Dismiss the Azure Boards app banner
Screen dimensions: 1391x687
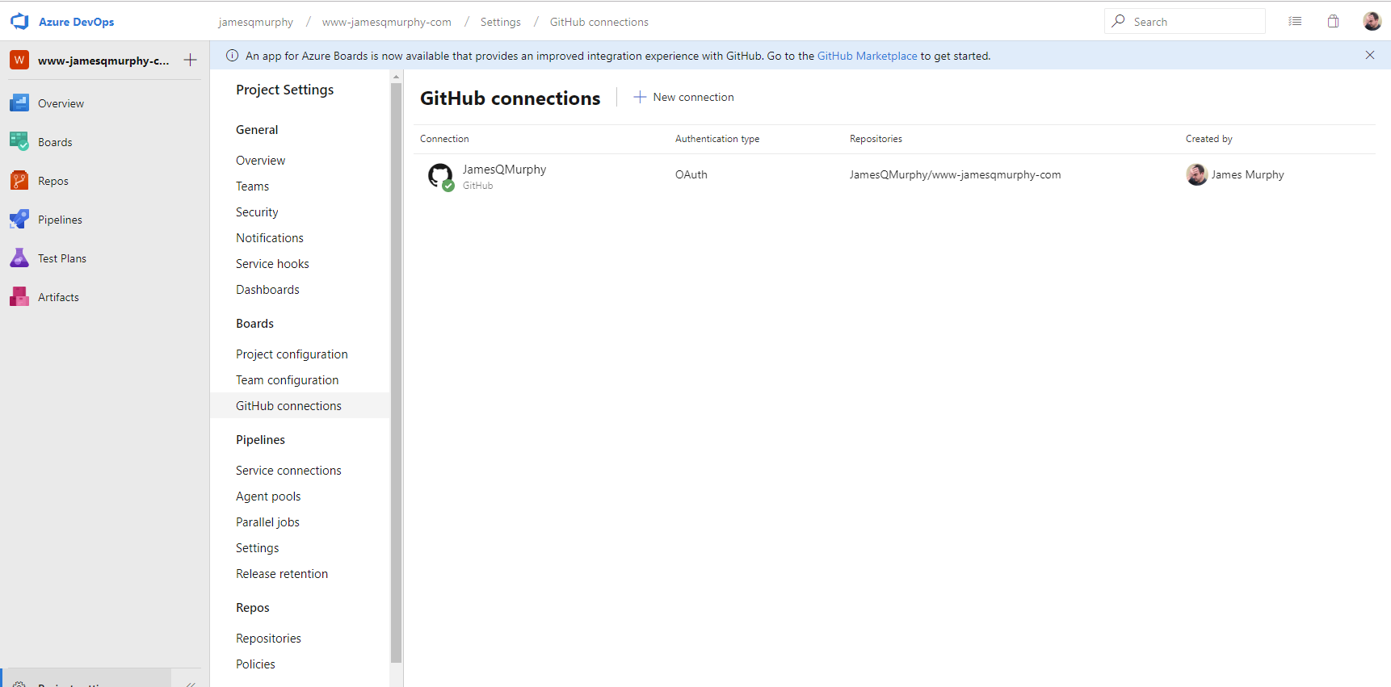point(1370,55)
